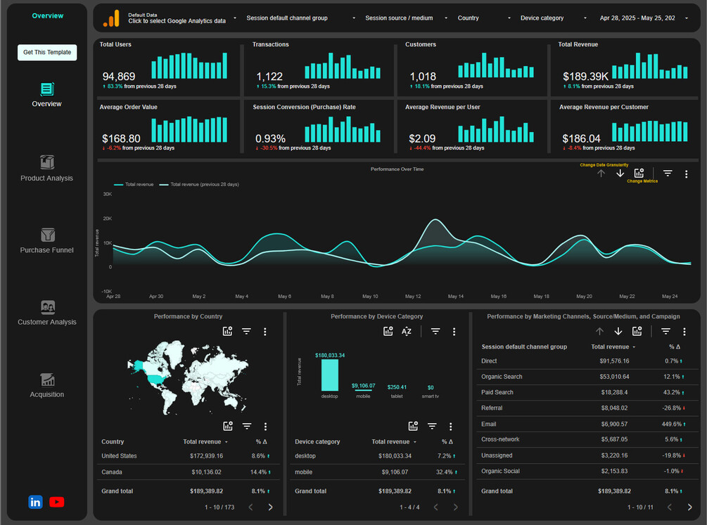The image size is (707, 525).
Task: Expand Session default channel group filter
Action: point(301,18)
